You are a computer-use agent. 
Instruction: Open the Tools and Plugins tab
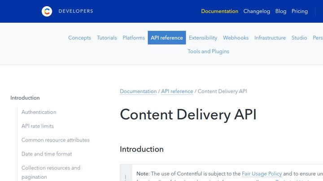pyautogui.click(x=208, y=51)
